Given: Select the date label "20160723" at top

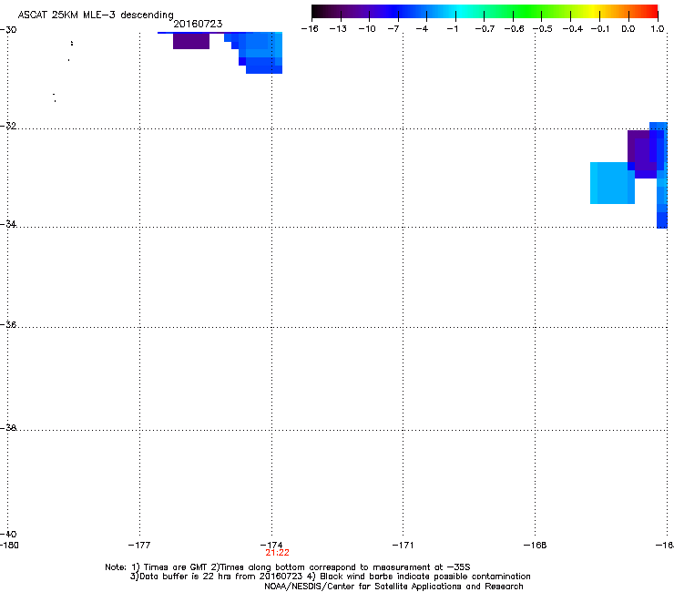Looking at the screenshot, I should pos(198,24).
